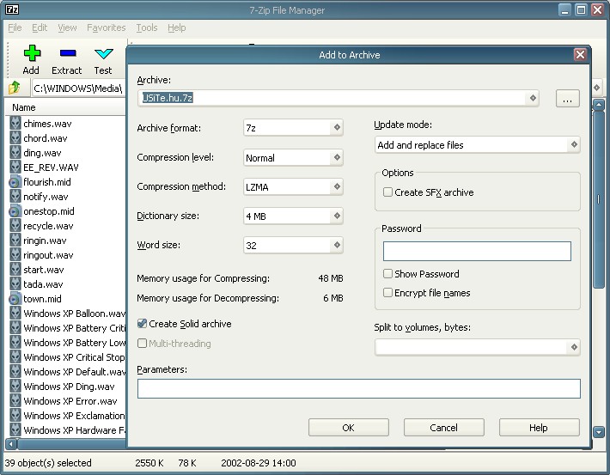
Task: Click the blue Extract toolbar icon
Action: click(66, 54)
